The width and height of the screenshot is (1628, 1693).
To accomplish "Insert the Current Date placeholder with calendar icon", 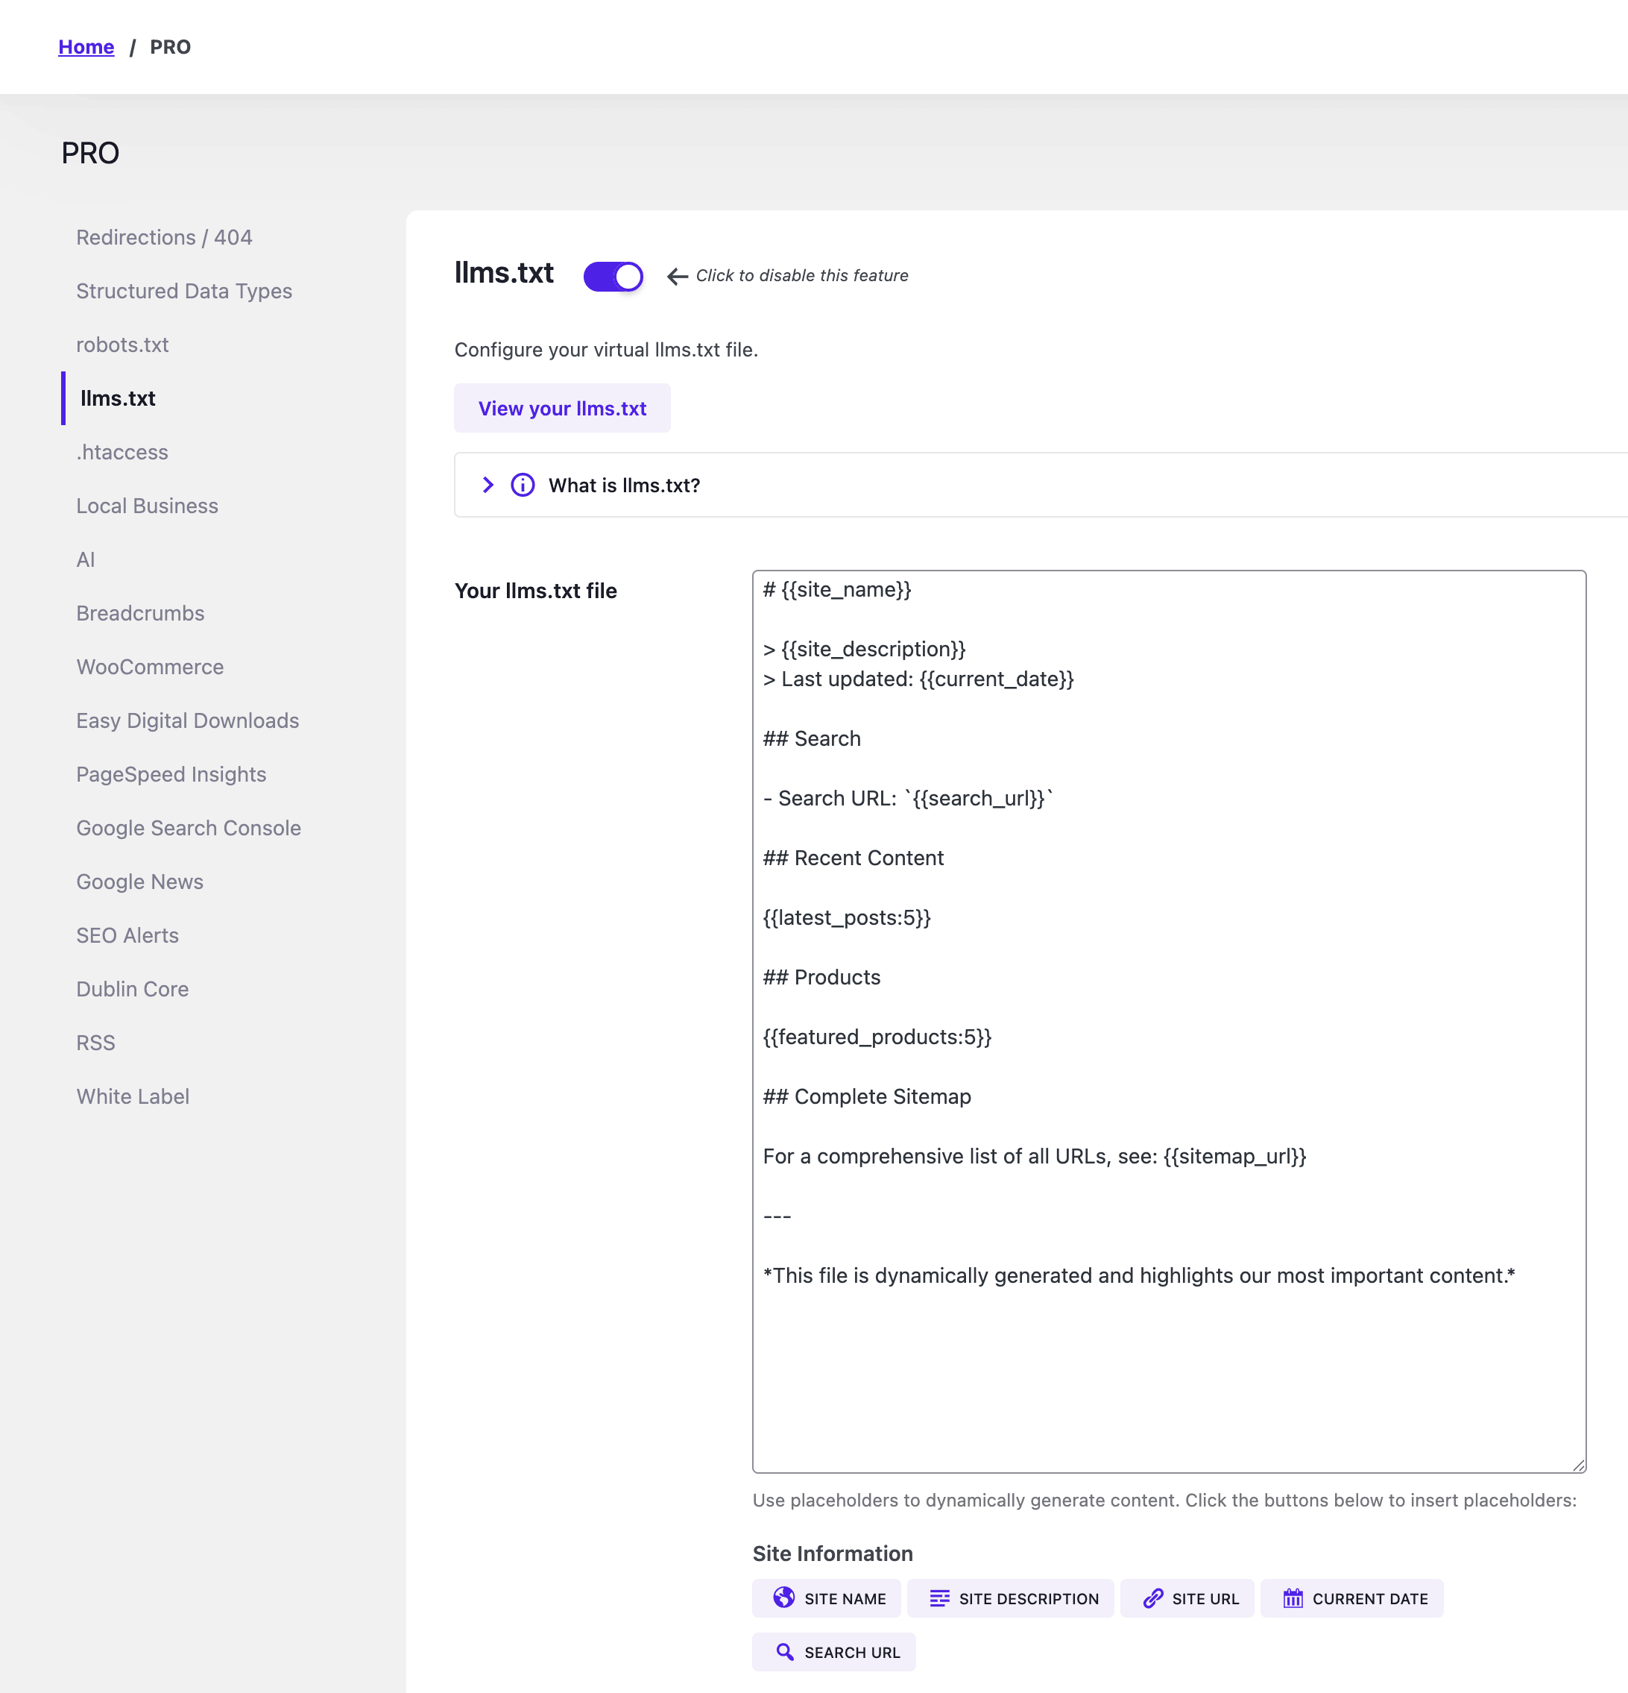I will (1351, 1598).
